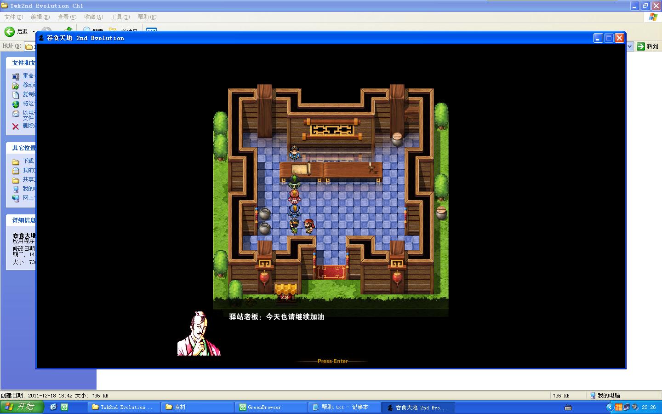The image size is (662, 414).
Task: Click the shared documents folder icon
Action: (16, 180)
